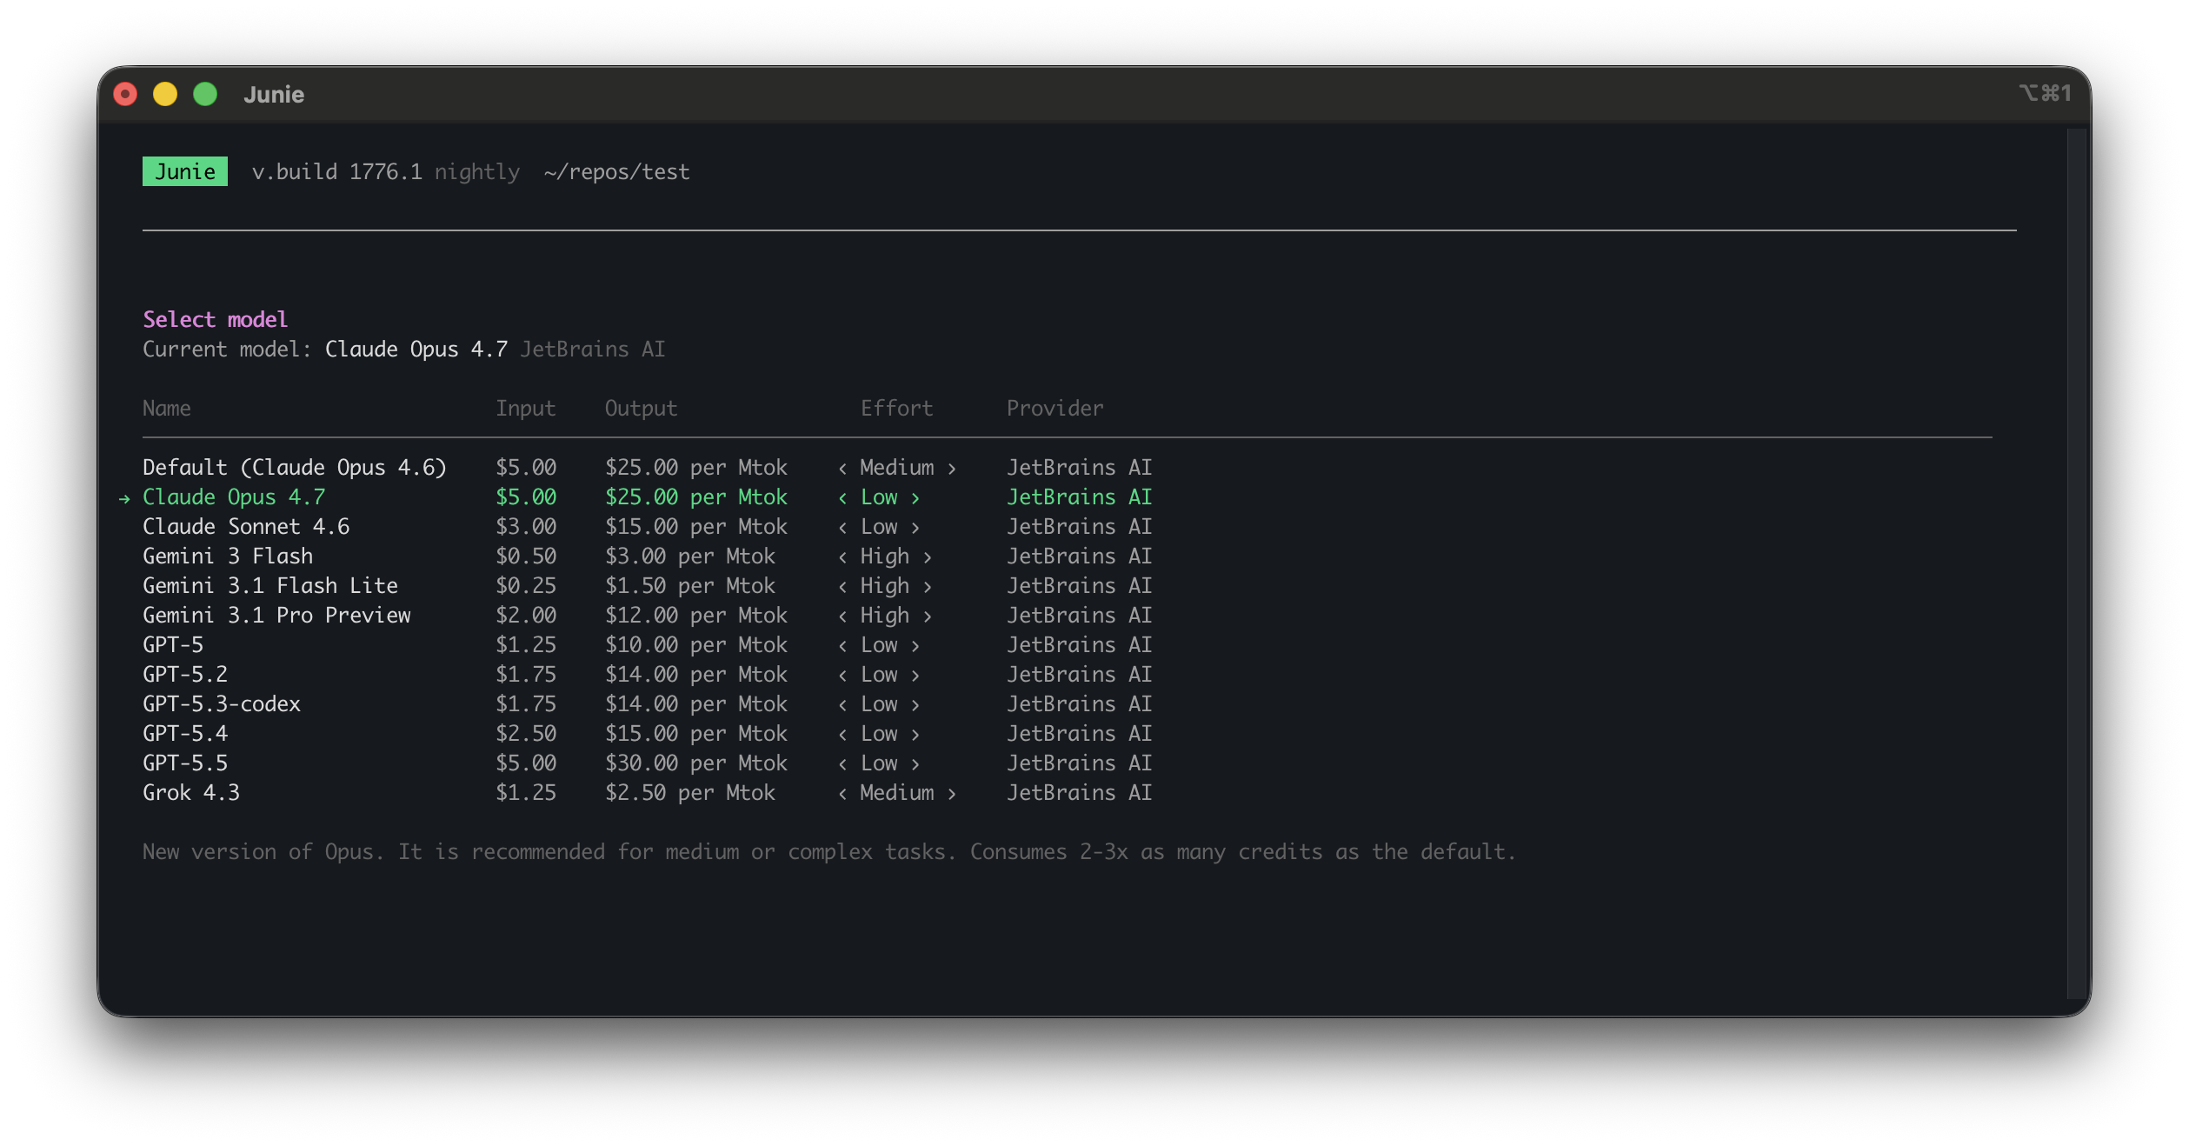Screen dimensions: 2189x1146
Task: Click the green Junie badge
Action: (x=185, y=171)
